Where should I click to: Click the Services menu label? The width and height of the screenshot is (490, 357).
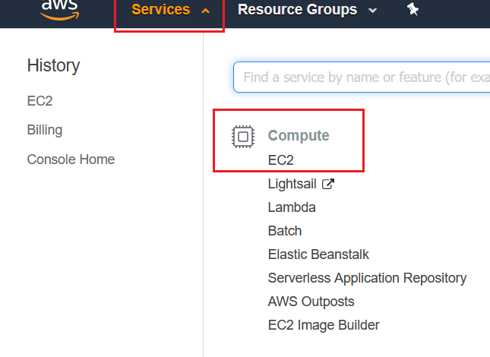(160, 10)
